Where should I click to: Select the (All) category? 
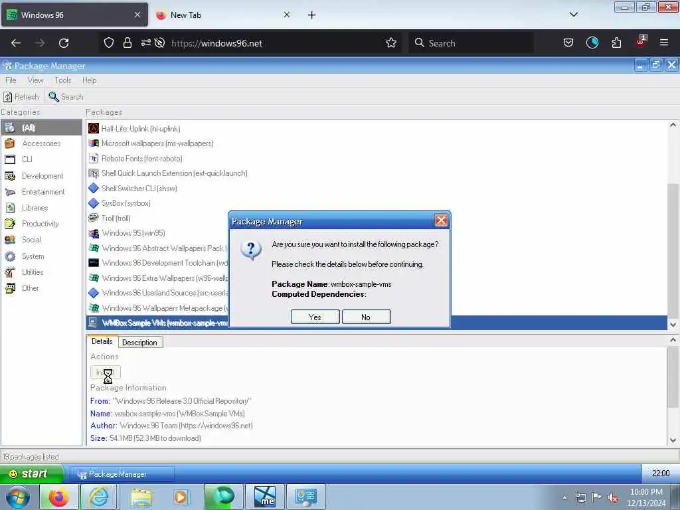[x=41, y=127]
